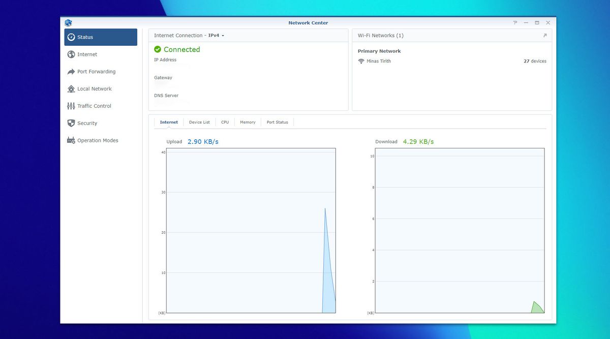Go to Port Forwarding section

click(101, 72)
